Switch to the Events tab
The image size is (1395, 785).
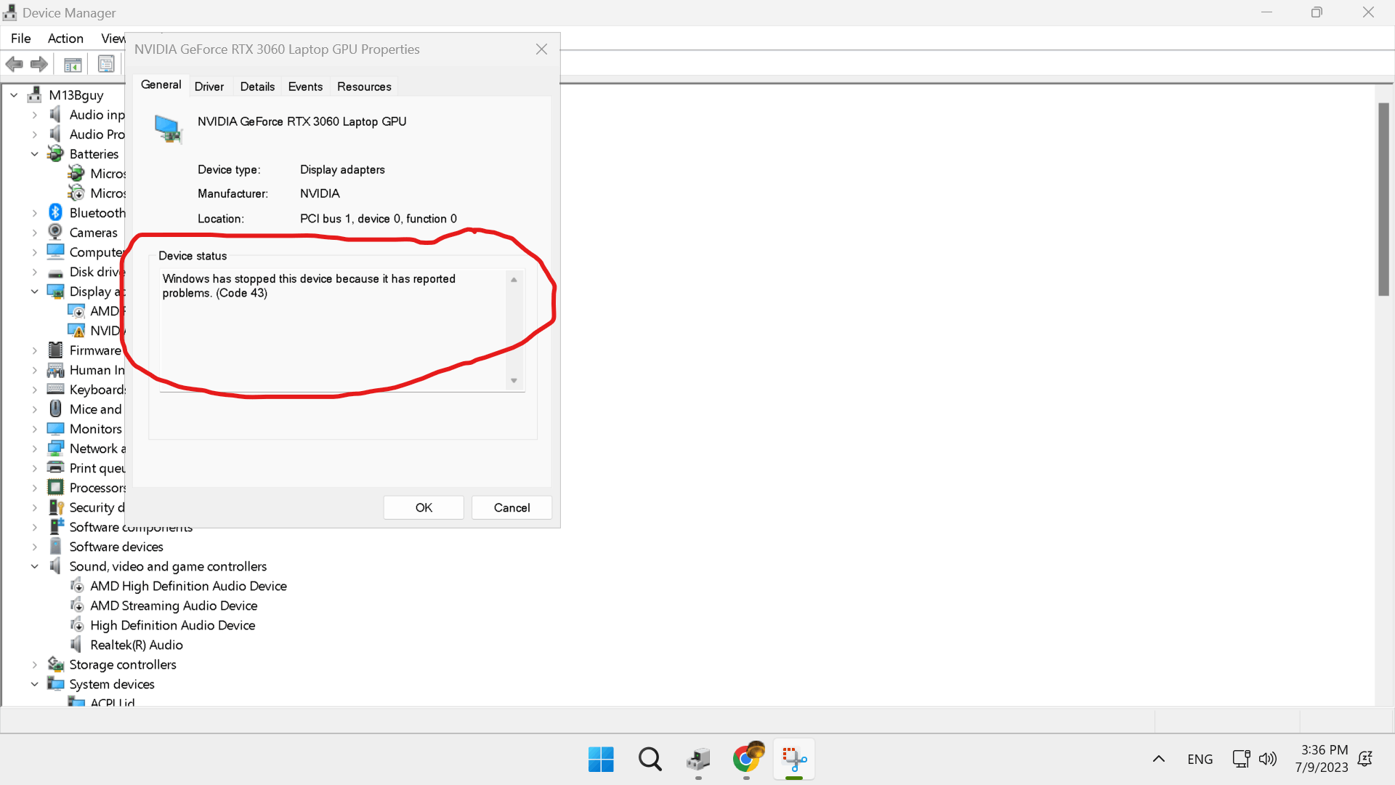click(x=305, y=86)
